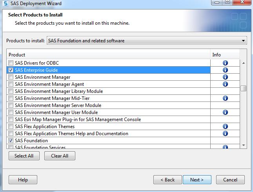
Task: Check SAS Environment Manager Library Module checkbox
Action: [11, 91]
